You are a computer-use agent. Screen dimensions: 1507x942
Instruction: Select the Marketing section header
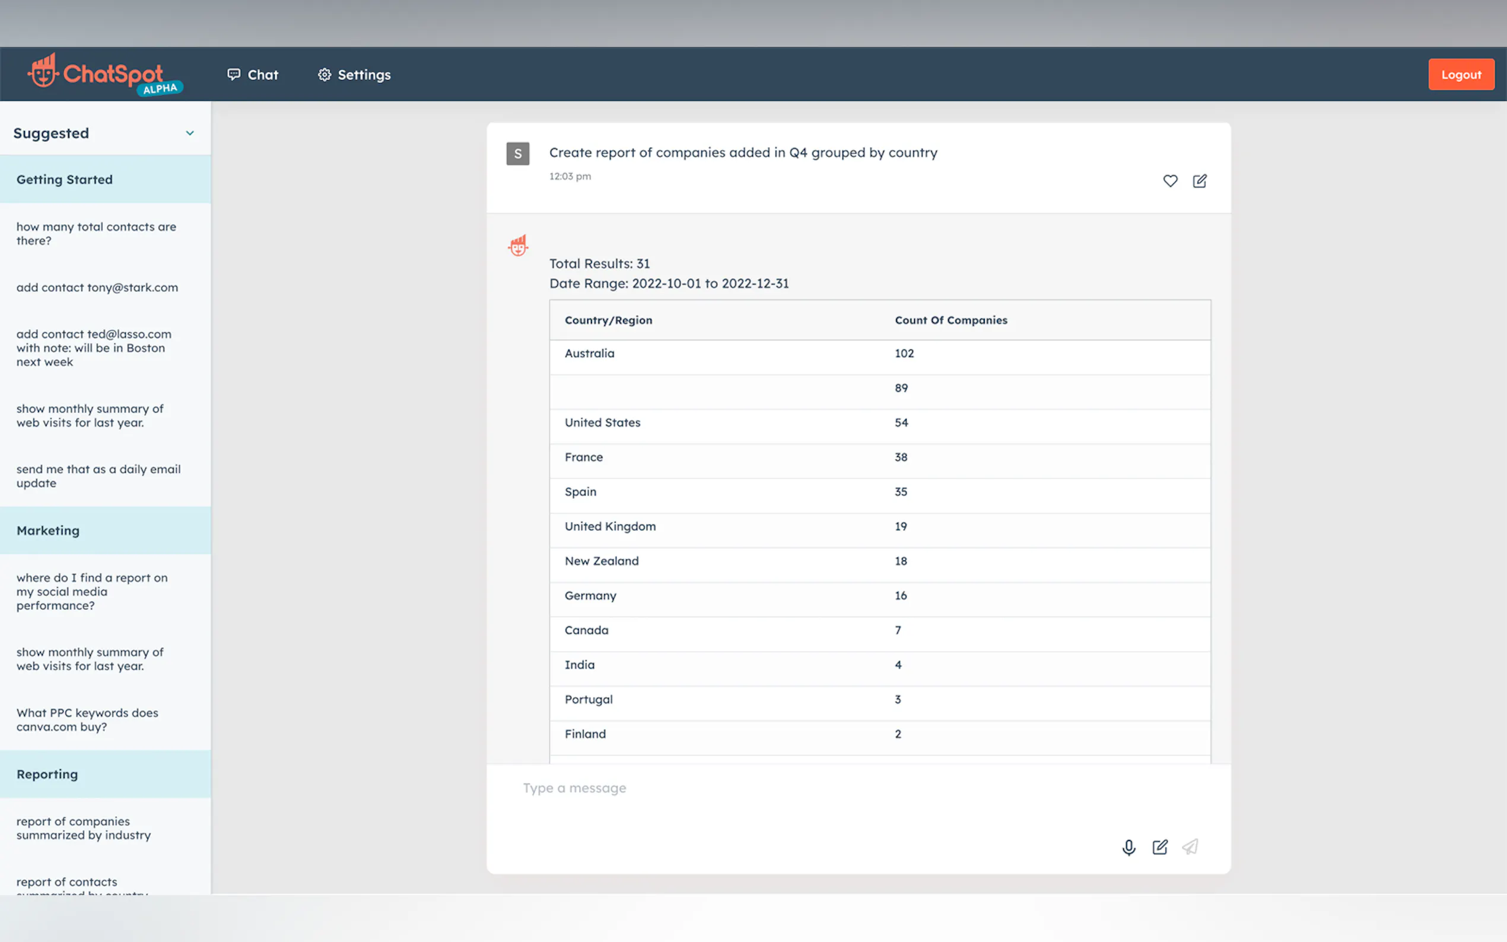[x=49, y=530]
